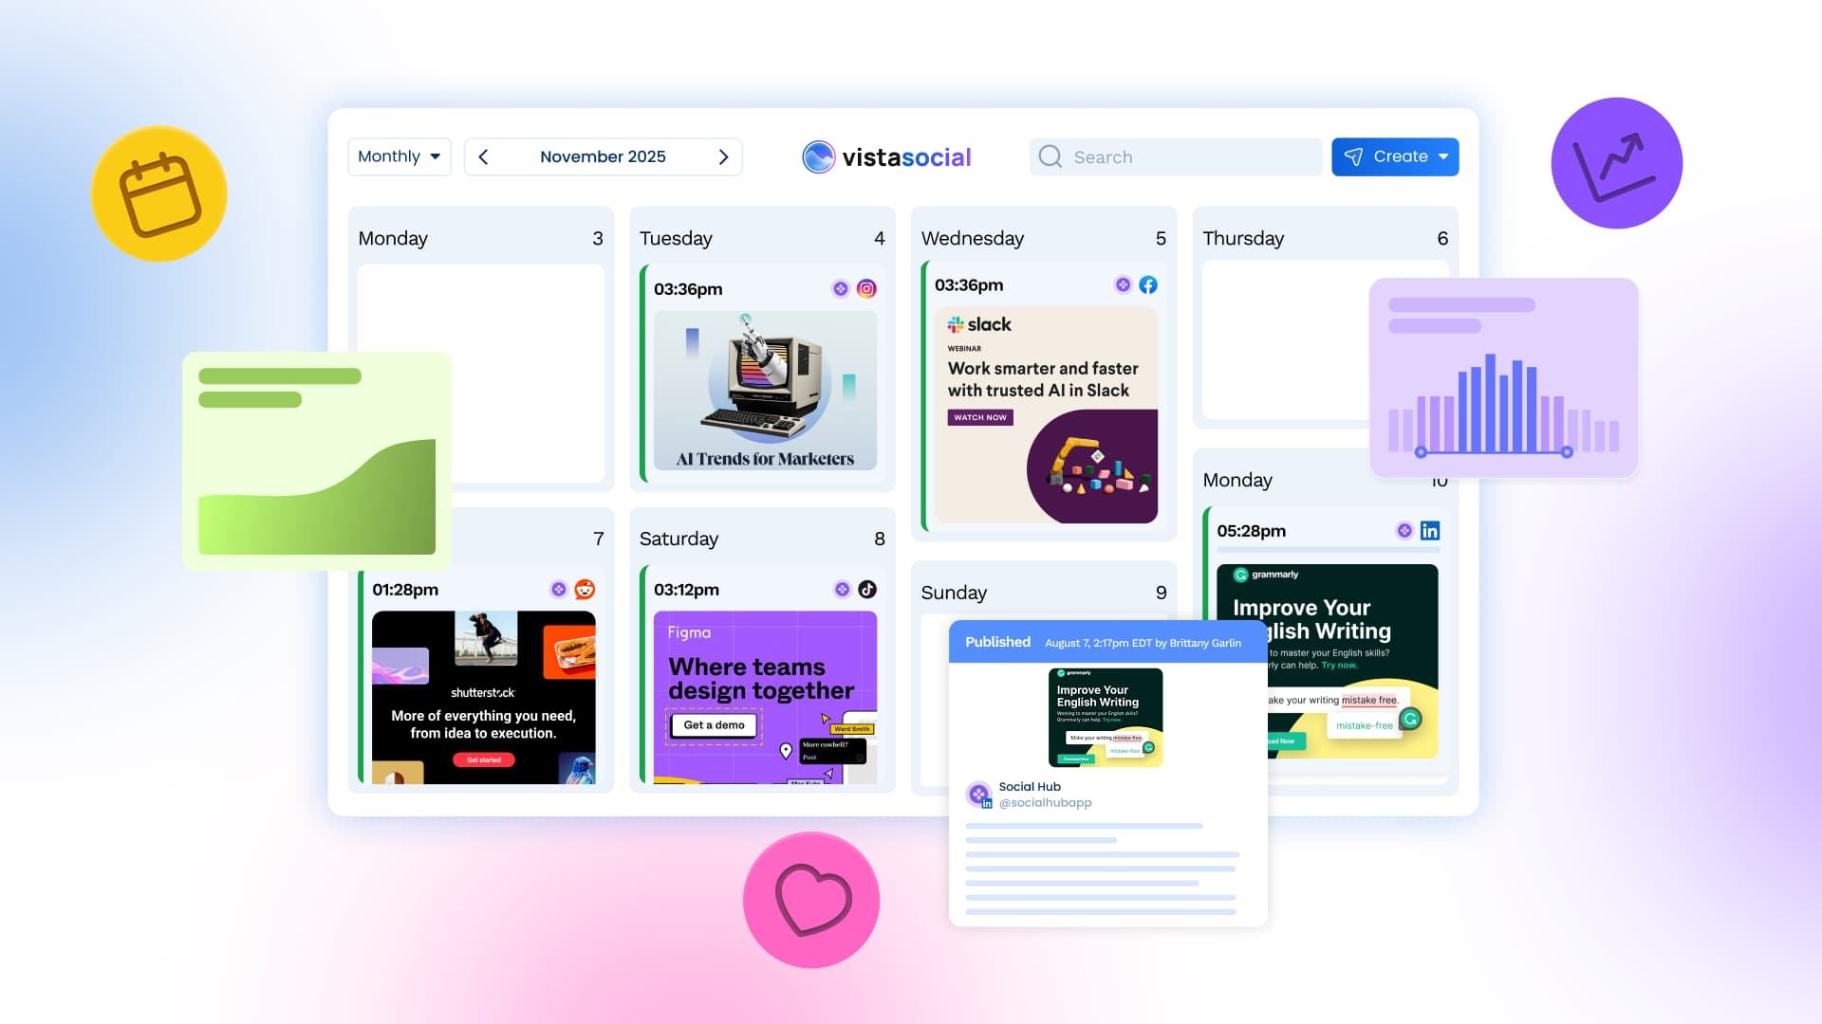Click the Monday 3 day header
The height and width of the screenshot is (1024, 1822).
(480, 238)
